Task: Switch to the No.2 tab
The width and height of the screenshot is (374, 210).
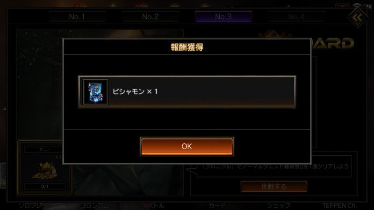Action: pos(150,17)
